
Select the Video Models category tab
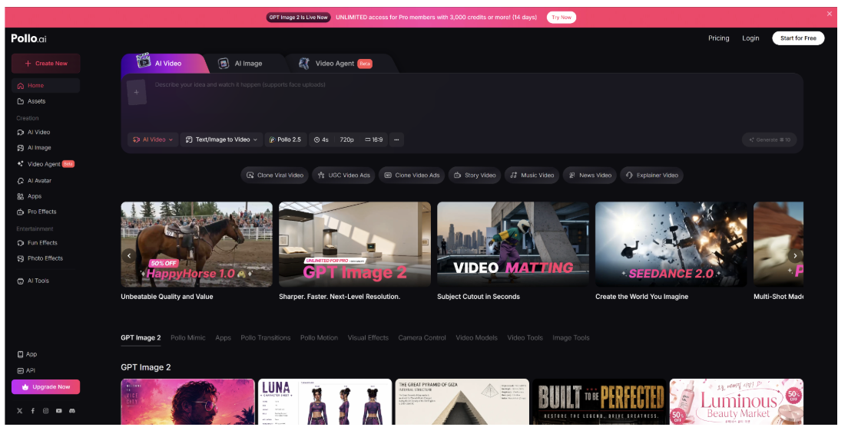[476, 338]
